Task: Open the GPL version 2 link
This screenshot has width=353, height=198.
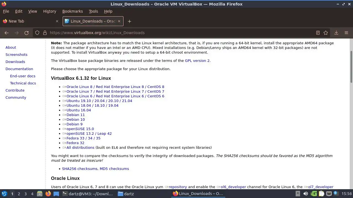Action: pyautogui.click(x=197, y=61)
